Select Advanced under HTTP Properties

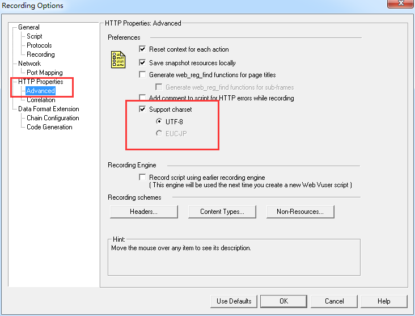40,91
